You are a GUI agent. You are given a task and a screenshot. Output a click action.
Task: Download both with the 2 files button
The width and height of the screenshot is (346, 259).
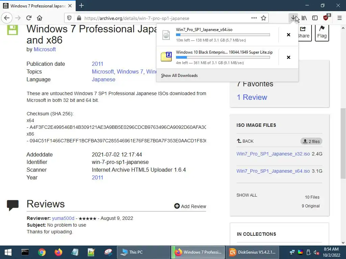tap(311, 141)
